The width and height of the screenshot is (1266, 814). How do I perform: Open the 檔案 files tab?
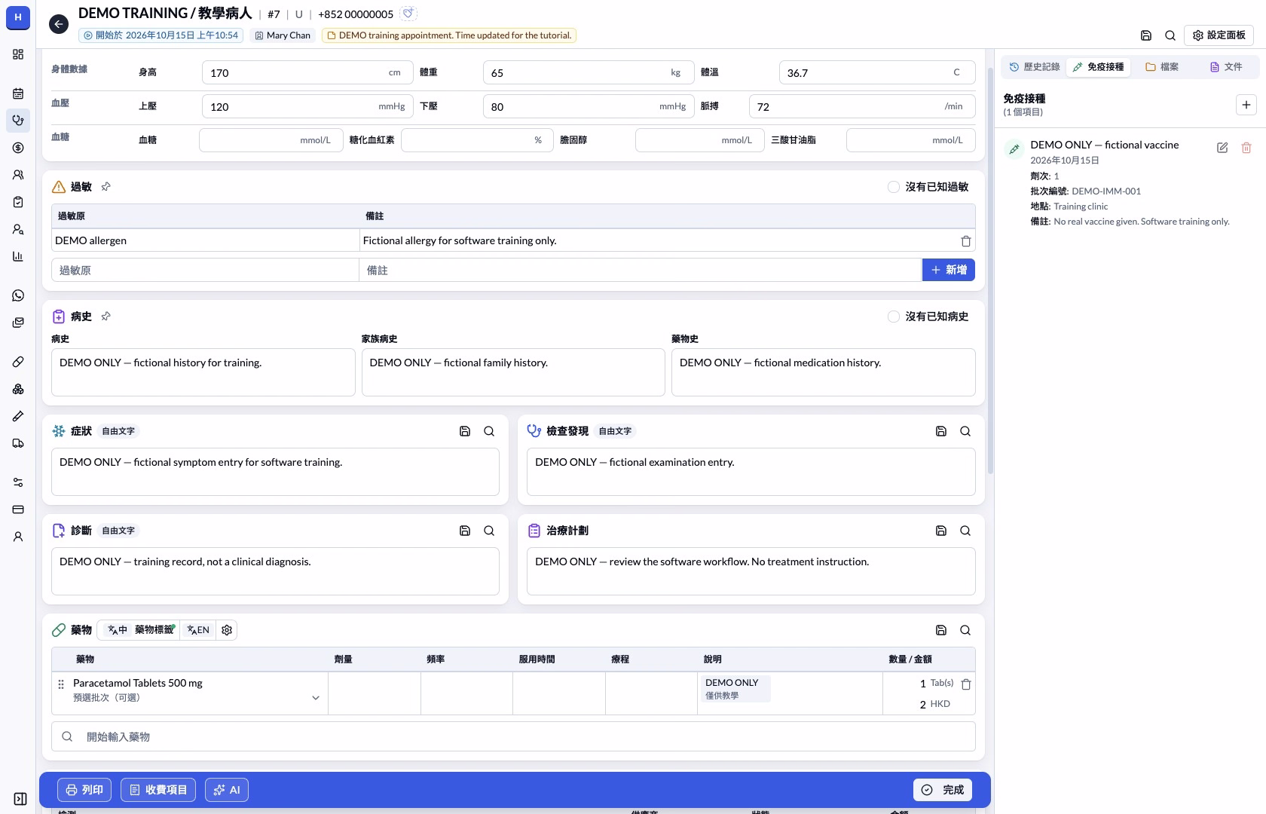tap(1162, 67)
